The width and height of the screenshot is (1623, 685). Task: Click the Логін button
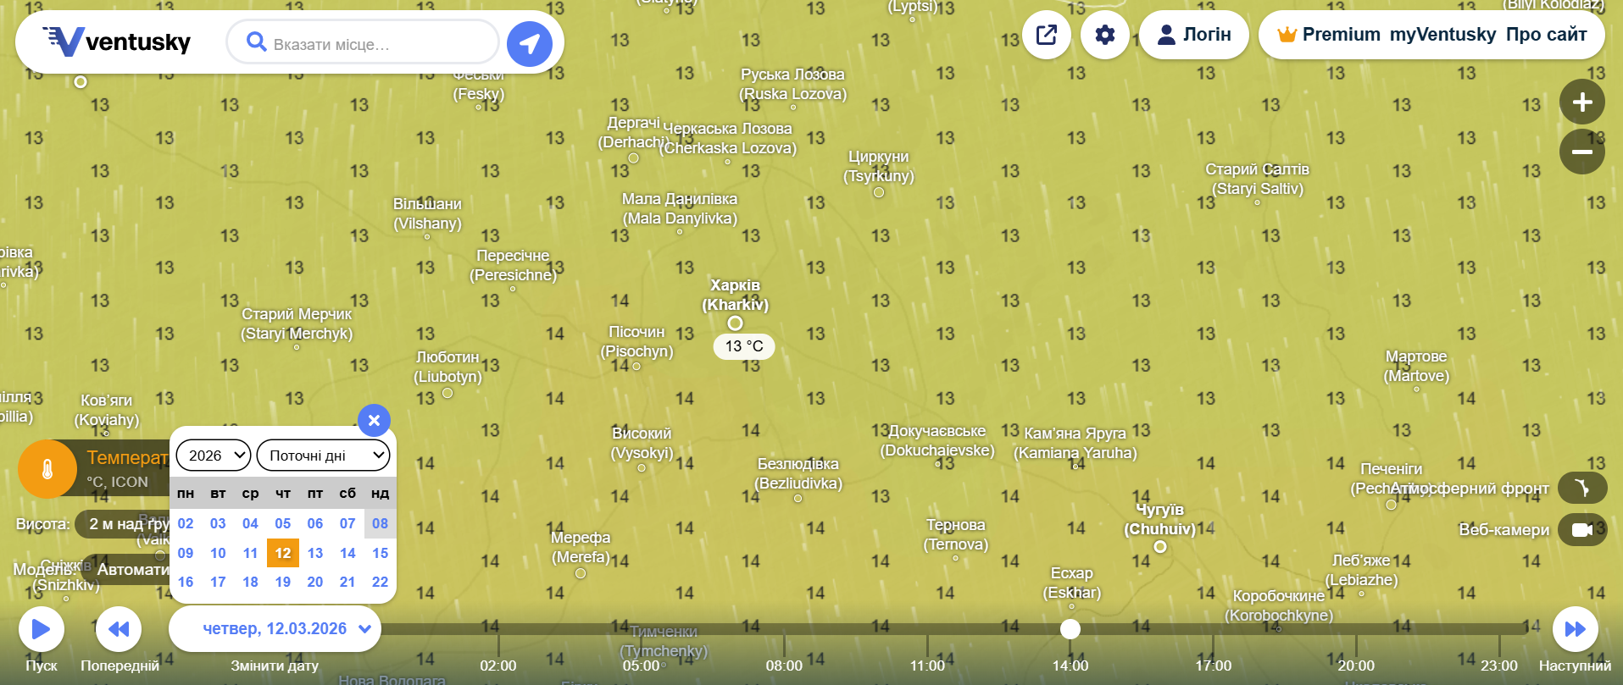1193,35
